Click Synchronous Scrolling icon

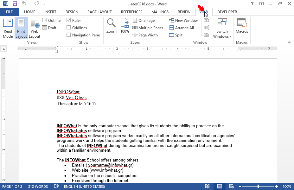pyautogui.click(x=206, y=28)
